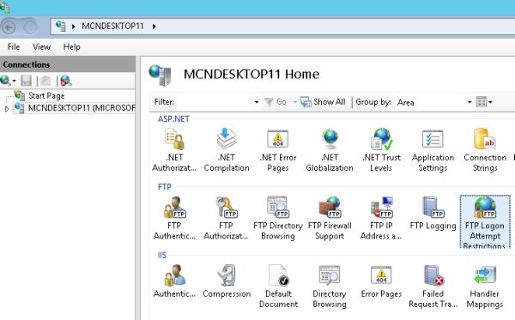Open .NET Trust Levels feature
Viewport: 515px width, 320px height.
coord(381,150)
